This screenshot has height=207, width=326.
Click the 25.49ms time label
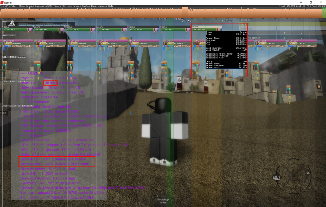point(187,21)
